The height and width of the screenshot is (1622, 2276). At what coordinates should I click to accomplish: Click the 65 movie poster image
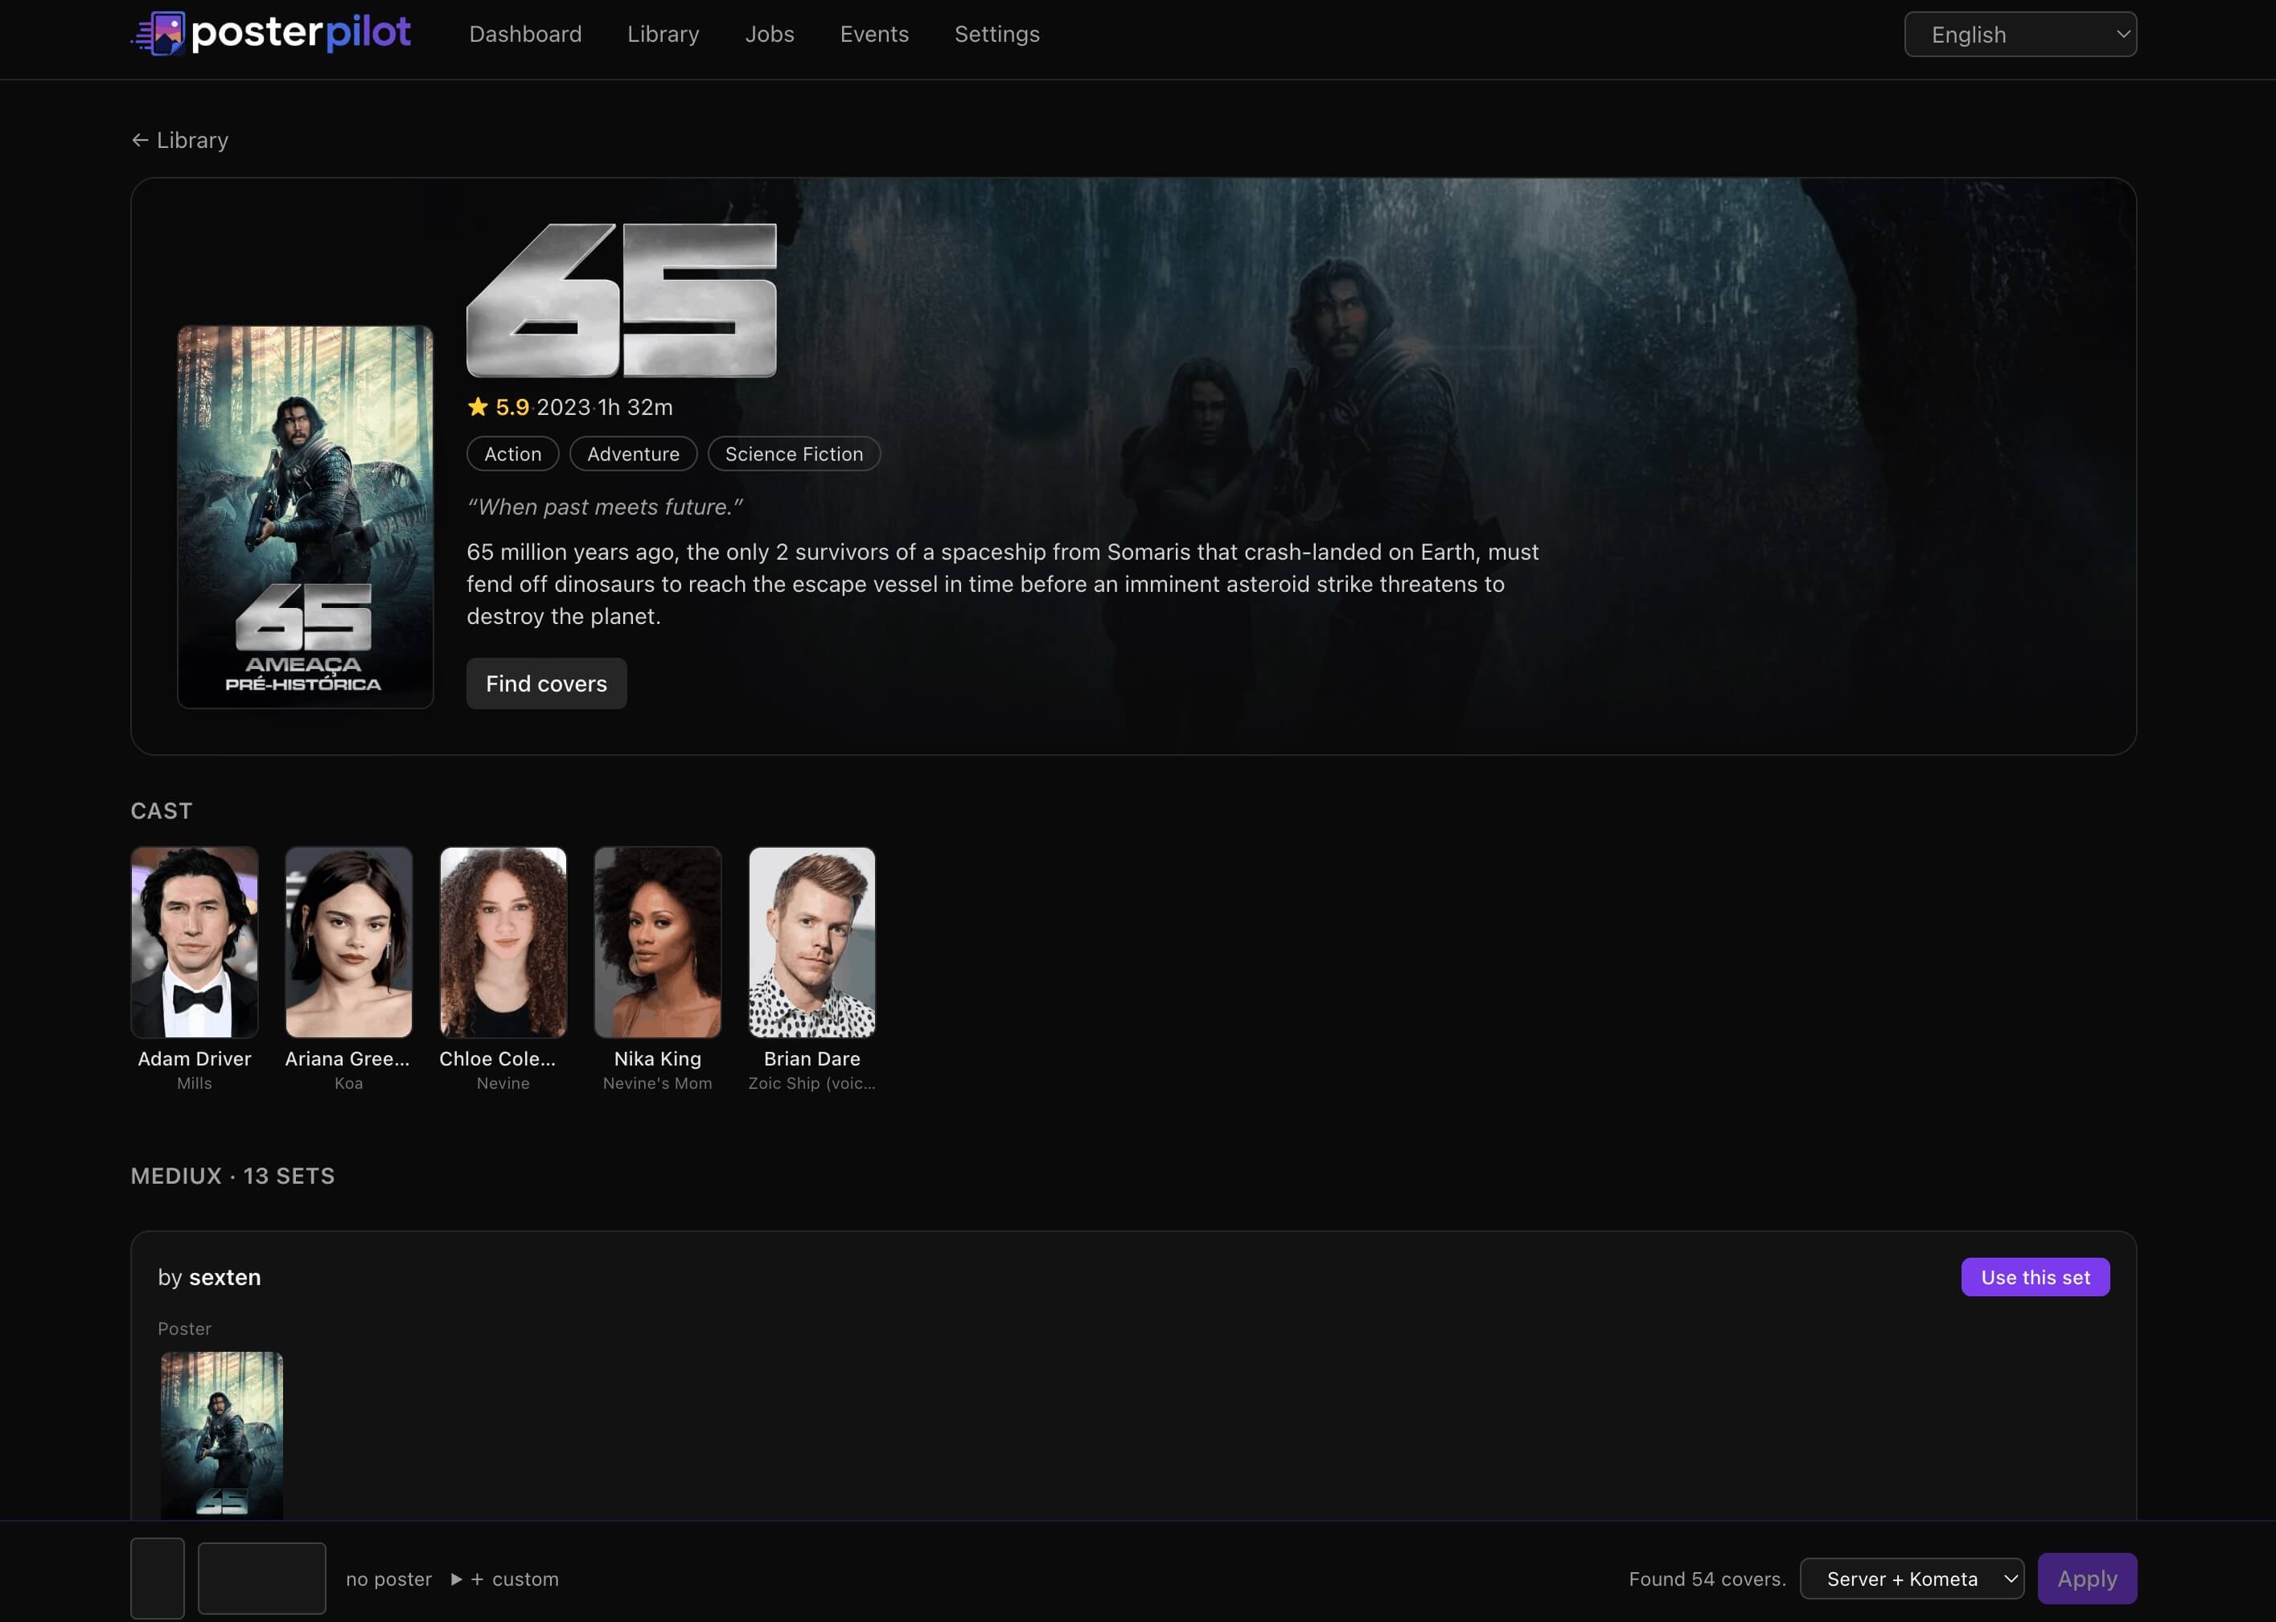click(306, 517)
